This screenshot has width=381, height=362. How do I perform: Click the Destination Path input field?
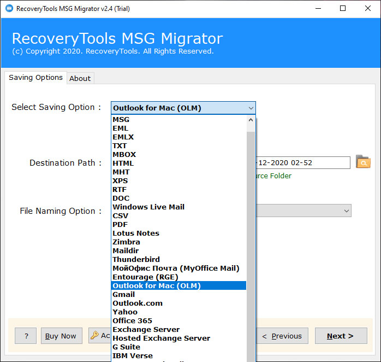303,162
